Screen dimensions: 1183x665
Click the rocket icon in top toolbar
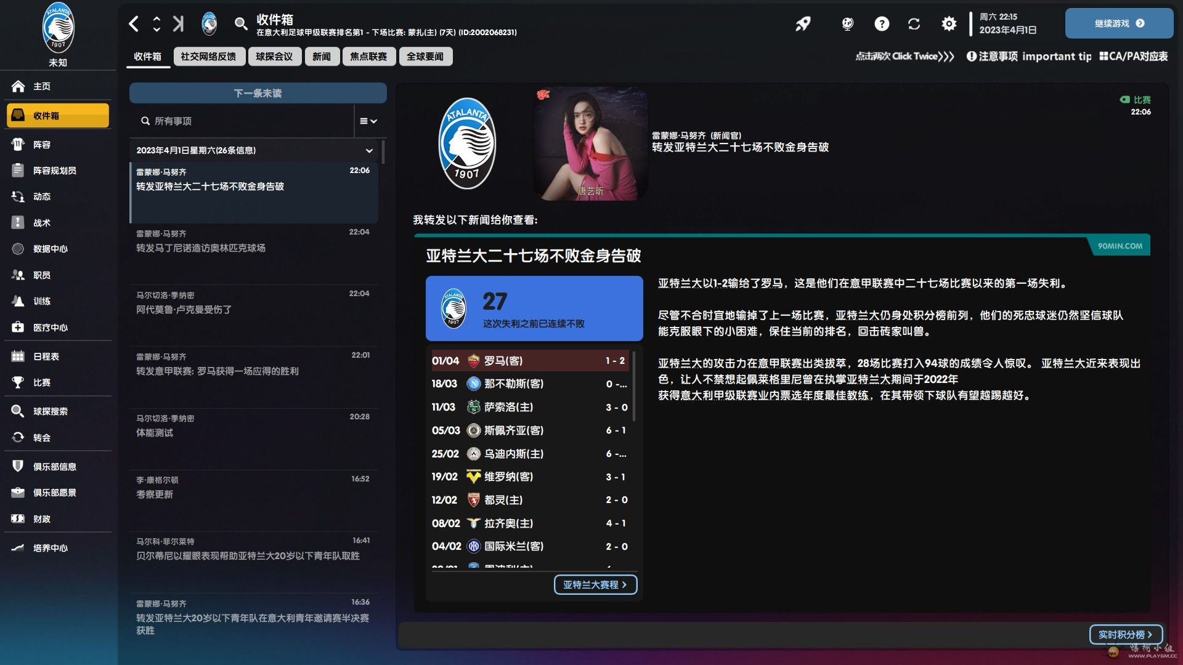pos(802,24)
